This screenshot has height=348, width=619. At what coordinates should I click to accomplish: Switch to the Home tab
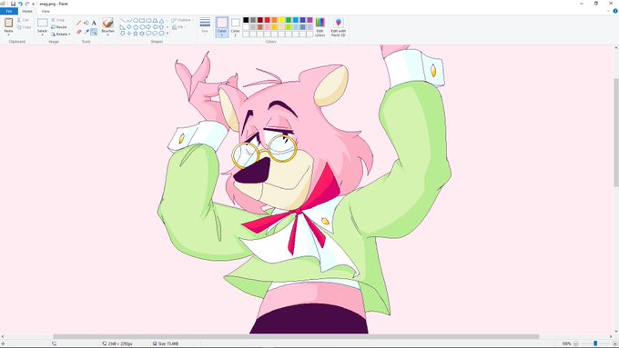[x=27, y=11]
